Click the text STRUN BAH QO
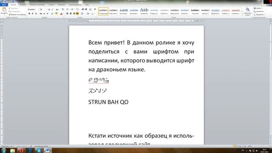Image resolution: width=272 pixels, height=153 pixels. 108,102
